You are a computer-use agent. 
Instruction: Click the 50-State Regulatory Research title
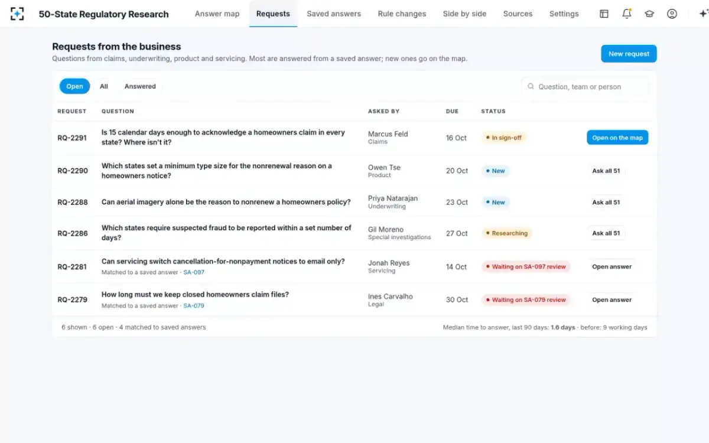(x=103, y=14)
